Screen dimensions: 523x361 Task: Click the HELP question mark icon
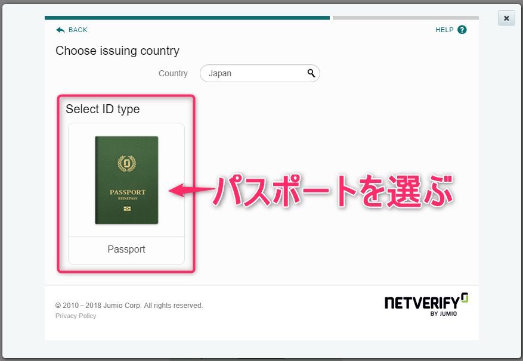tap(462, 30)
